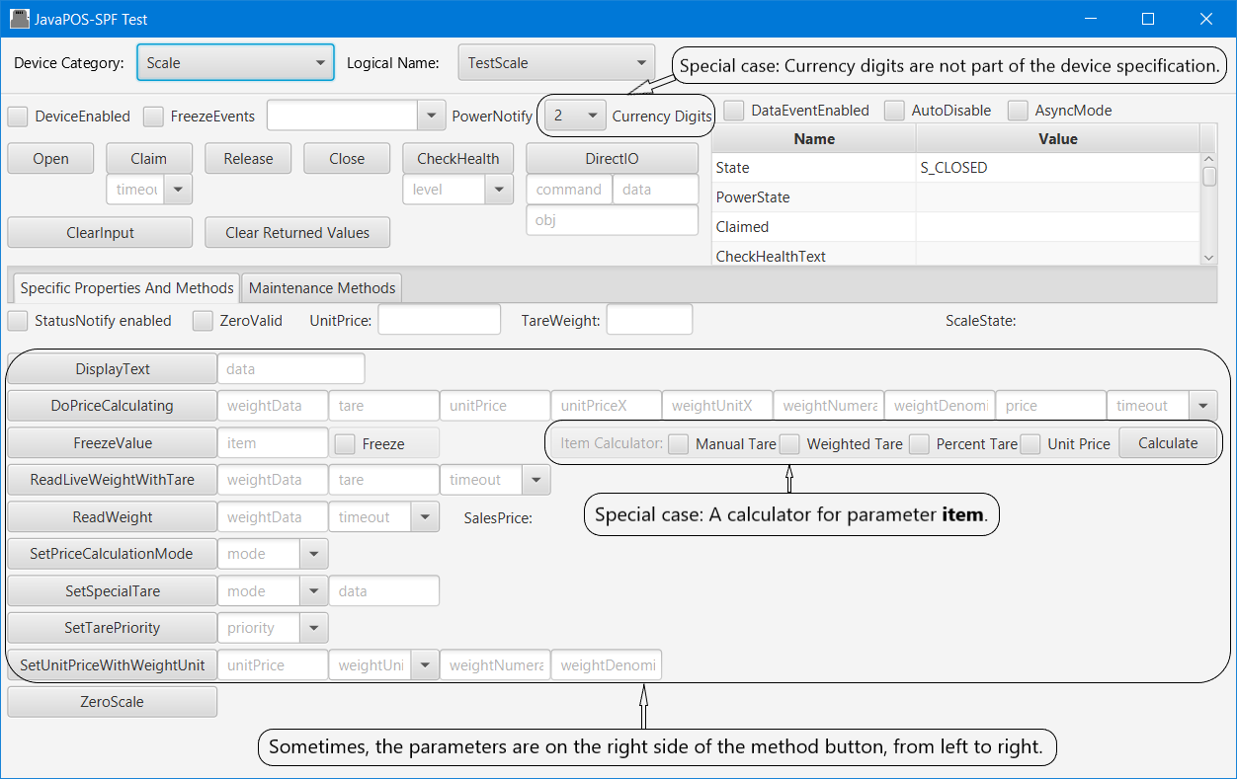This screenshot has width=1237, height=779.
Task: Toggle the FreezeEvents checkbox
Action: (x=153, y=117)
